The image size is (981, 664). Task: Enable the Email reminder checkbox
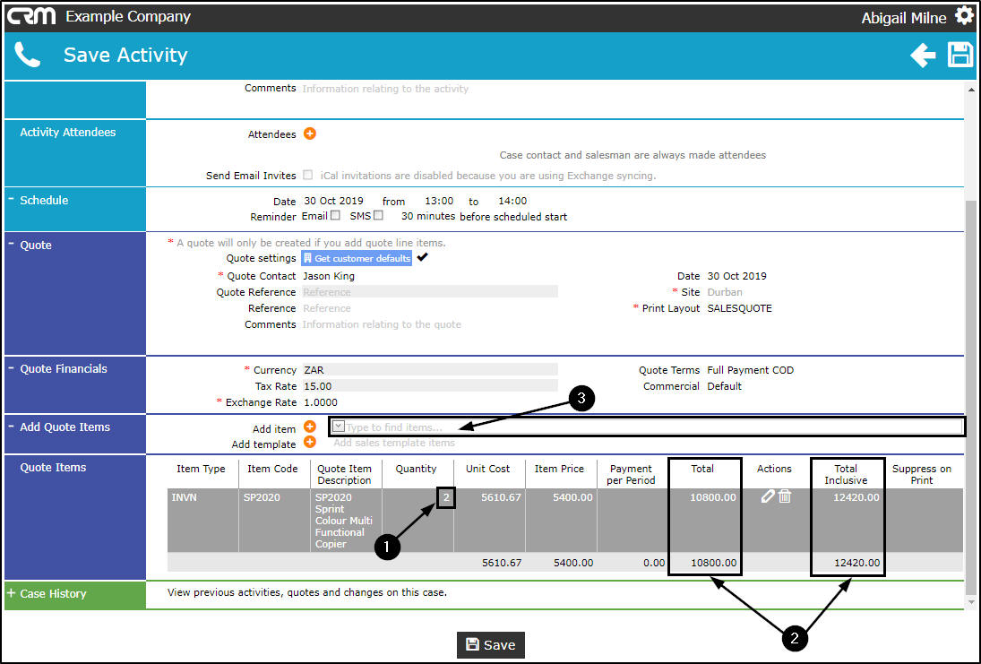tap(335, 215)
